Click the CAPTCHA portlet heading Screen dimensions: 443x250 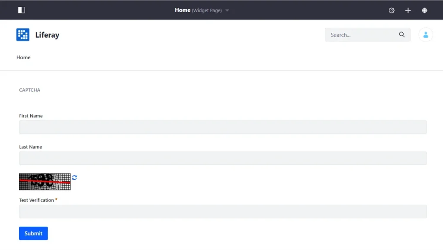(29, 90)
